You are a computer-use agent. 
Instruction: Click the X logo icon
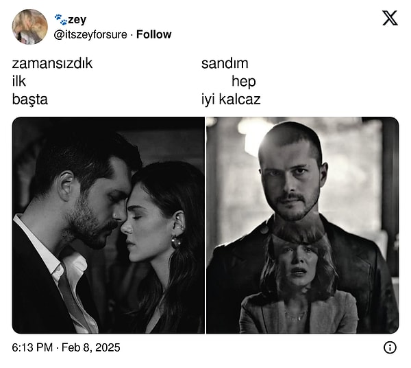tap(390, 18)
